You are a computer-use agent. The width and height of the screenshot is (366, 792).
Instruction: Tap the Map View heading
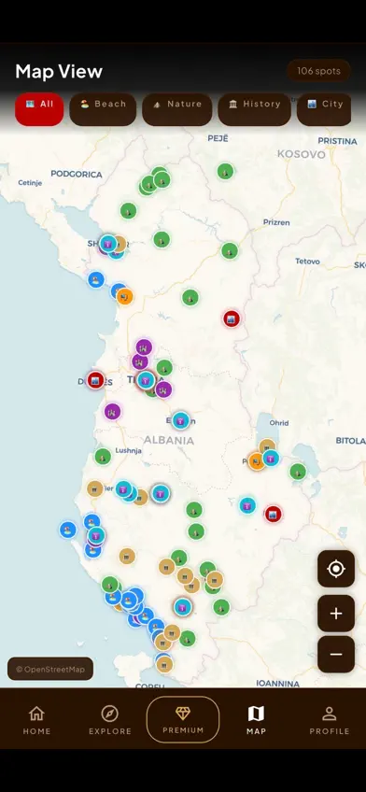point(59,71)
